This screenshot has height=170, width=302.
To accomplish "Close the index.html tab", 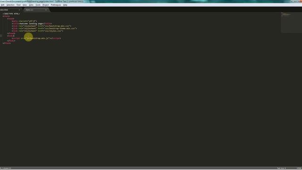I will (19, 9).
